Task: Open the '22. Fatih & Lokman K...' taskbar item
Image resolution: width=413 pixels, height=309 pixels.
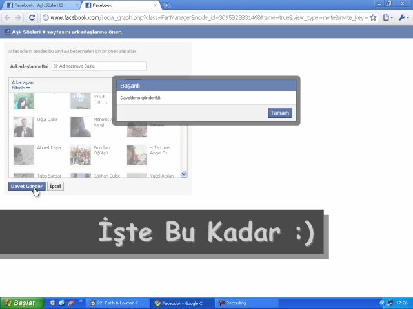Action: coord(117,303)
